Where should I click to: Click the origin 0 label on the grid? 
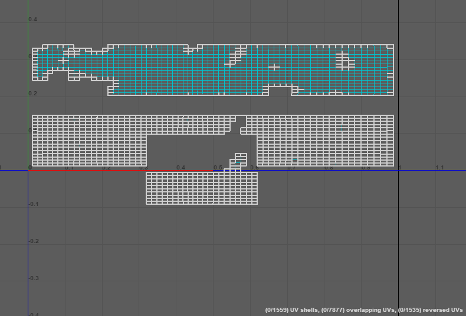tap(31, 168)
